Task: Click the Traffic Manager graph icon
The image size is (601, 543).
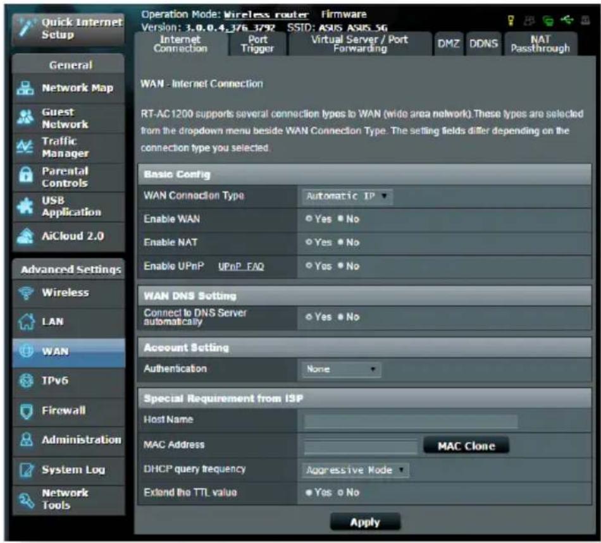Action: click(x=25, y=147)
